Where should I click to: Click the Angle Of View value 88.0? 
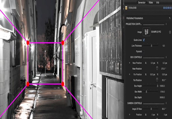coord(164,109)
